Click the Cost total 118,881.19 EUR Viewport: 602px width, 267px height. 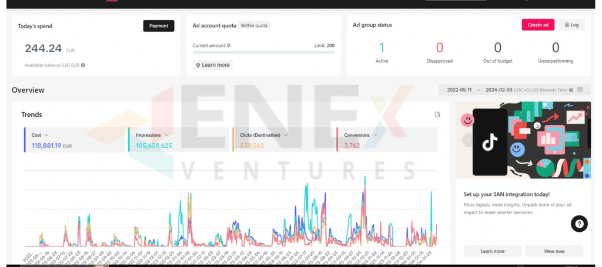tap(52, 146)
